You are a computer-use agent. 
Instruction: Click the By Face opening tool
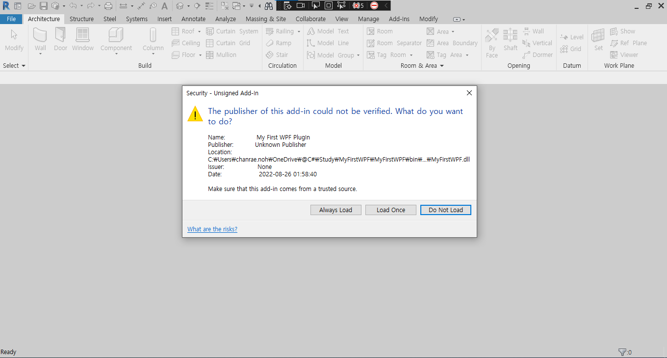point(492,42)
